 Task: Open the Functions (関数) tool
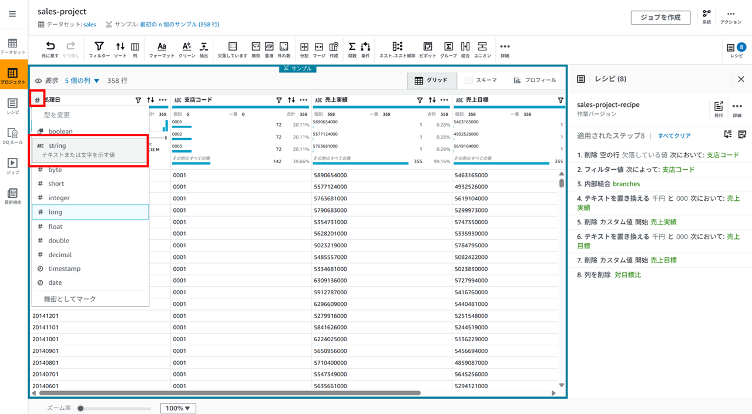tap(352, 49)
